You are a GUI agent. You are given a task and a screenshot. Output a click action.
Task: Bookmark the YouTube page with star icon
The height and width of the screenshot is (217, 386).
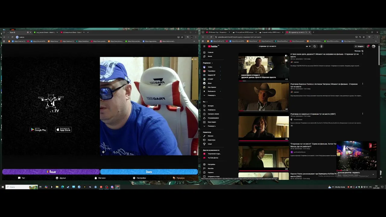pyautogui.click(x=364, y=37)
